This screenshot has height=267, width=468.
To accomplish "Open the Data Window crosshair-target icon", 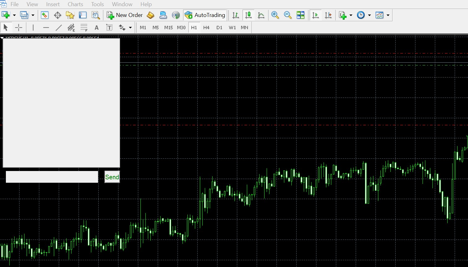I will (58, 15).
